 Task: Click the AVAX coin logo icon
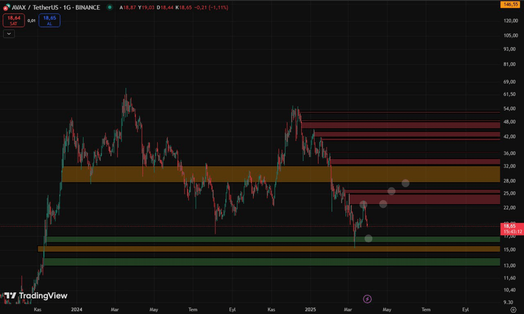[x=7, y=7]
